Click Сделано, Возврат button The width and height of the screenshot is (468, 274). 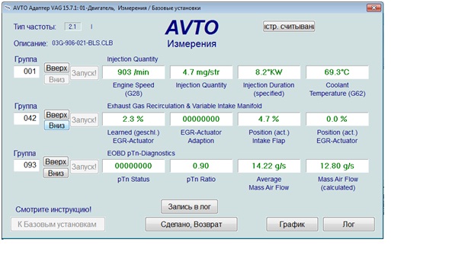[191, 225]
